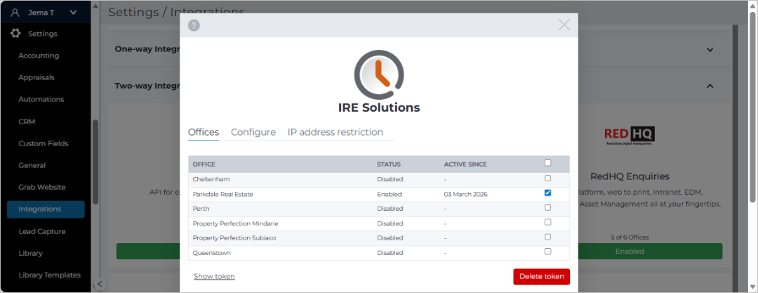Select Integrations in sidebar
The width and height of the screenshot is (758, 293).
coord(46,209)
